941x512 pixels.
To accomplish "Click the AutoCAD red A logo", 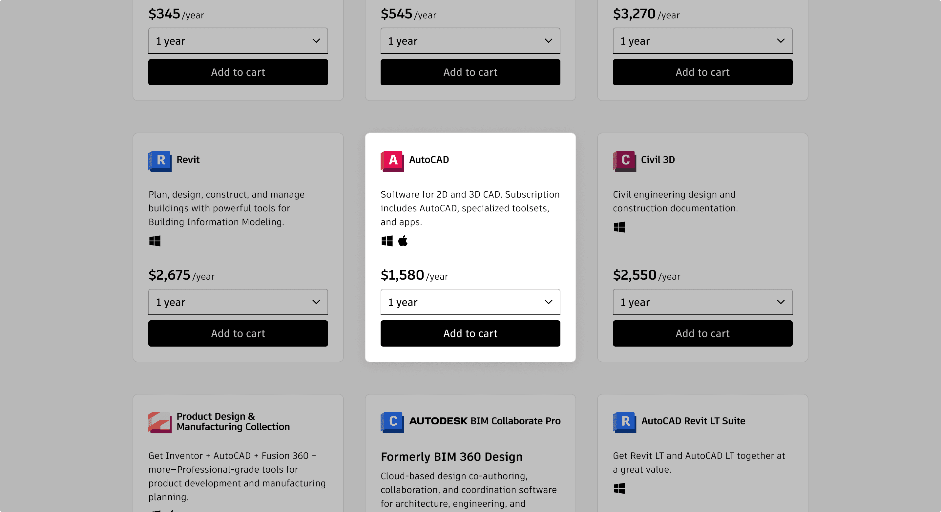I will (x=392, y=161).
